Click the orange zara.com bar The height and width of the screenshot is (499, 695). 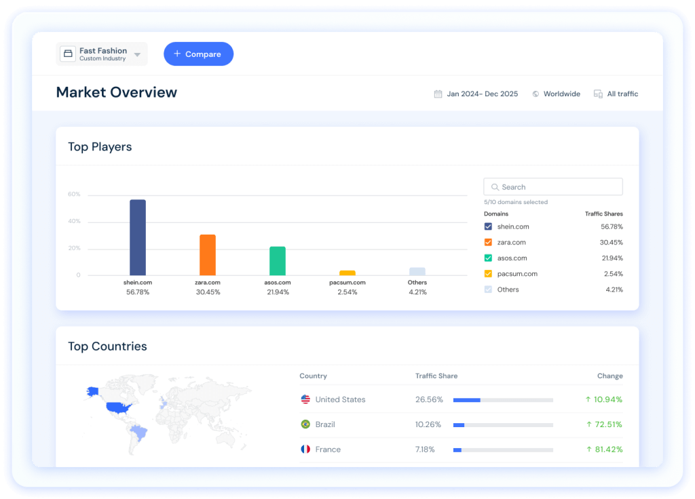tap(208, 255)
